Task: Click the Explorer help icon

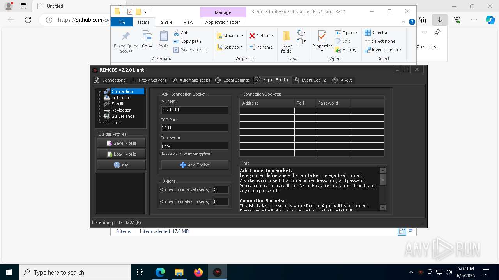Action: pyautogui.click(x=412, y=22)
